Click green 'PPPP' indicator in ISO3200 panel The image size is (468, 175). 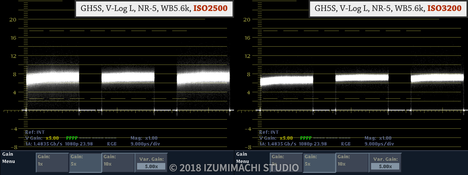(306, 138)
